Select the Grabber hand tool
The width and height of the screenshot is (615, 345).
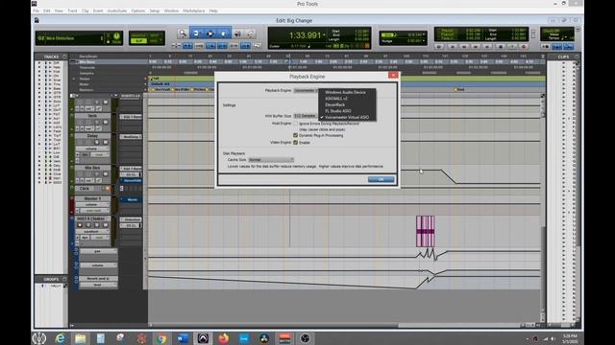point(223,34)
